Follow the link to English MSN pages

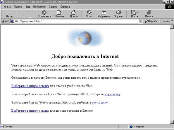click(x=112, y=94)
